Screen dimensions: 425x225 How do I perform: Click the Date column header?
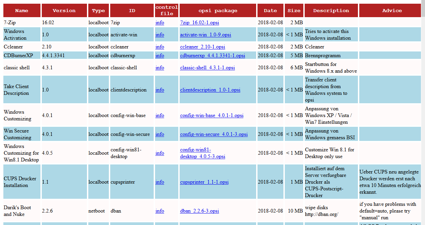[270, 10]
